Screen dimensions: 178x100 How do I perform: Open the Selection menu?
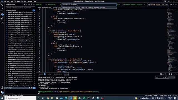pos(13,1)
